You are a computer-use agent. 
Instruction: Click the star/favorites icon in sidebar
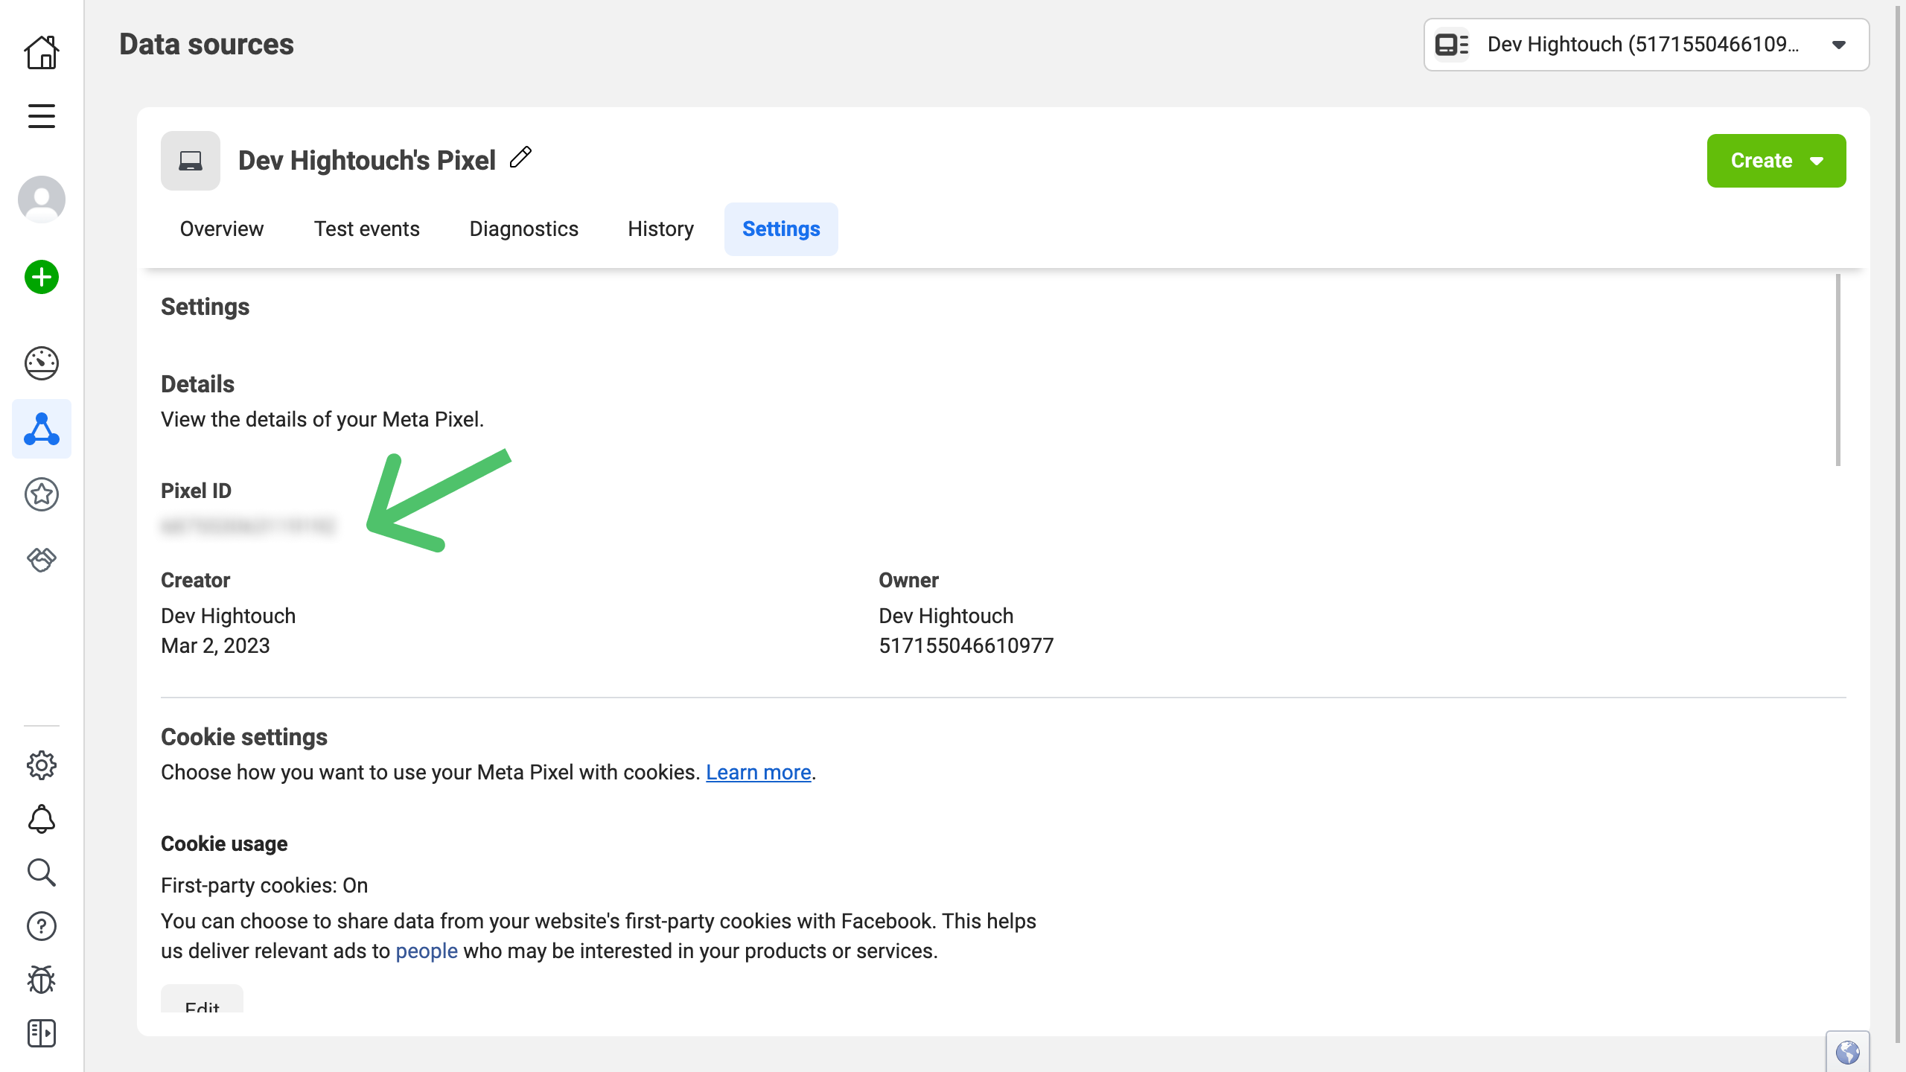coord(42,495)
